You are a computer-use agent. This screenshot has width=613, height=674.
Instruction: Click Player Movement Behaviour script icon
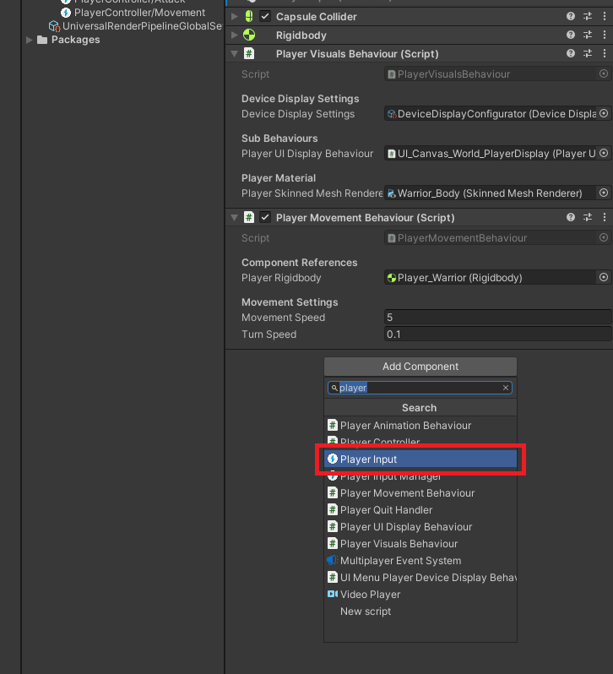[x=249, y=217]
